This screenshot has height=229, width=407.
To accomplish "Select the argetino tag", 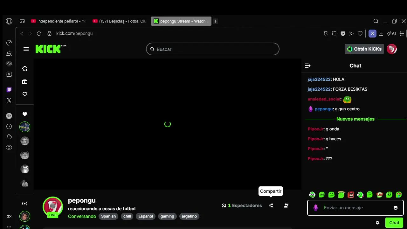I will pyautogui.click(x=189, y=216).
